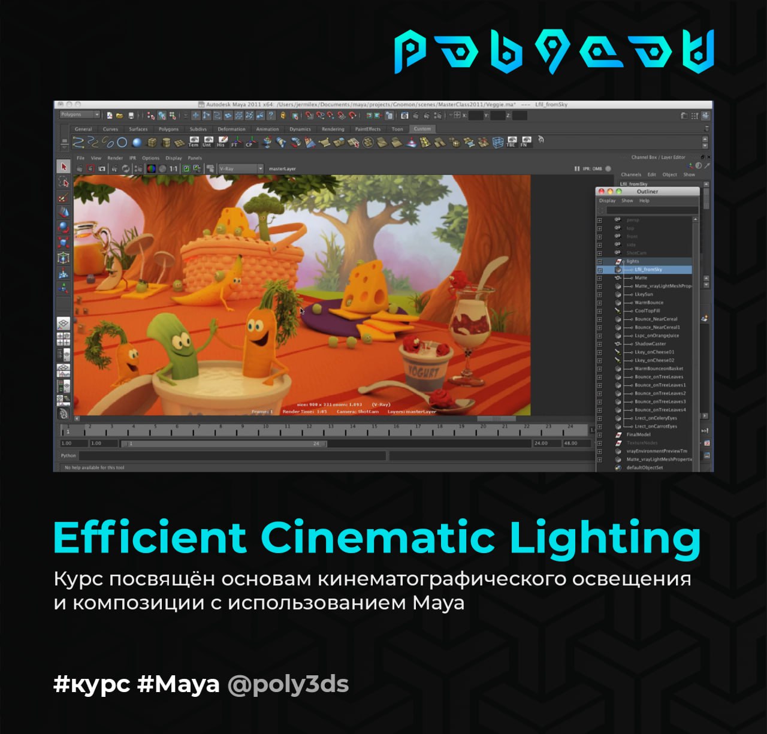Image resolution: width=767 pixels, height=734 pixels.
Task: Open the Polygons shelf tab
Action: click(168, 129)
